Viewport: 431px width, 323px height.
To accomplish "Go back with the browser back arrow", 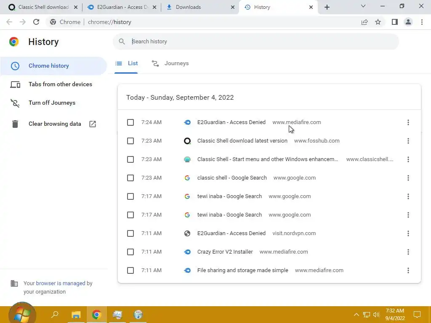I will 9,22.
